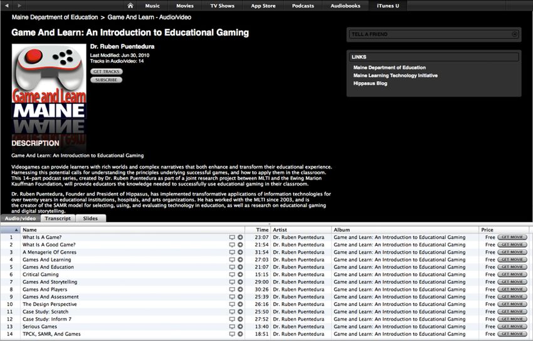533x341 pixels.
Task: Click the video icon for Games And Learning
Action: [x=232, y=260]
